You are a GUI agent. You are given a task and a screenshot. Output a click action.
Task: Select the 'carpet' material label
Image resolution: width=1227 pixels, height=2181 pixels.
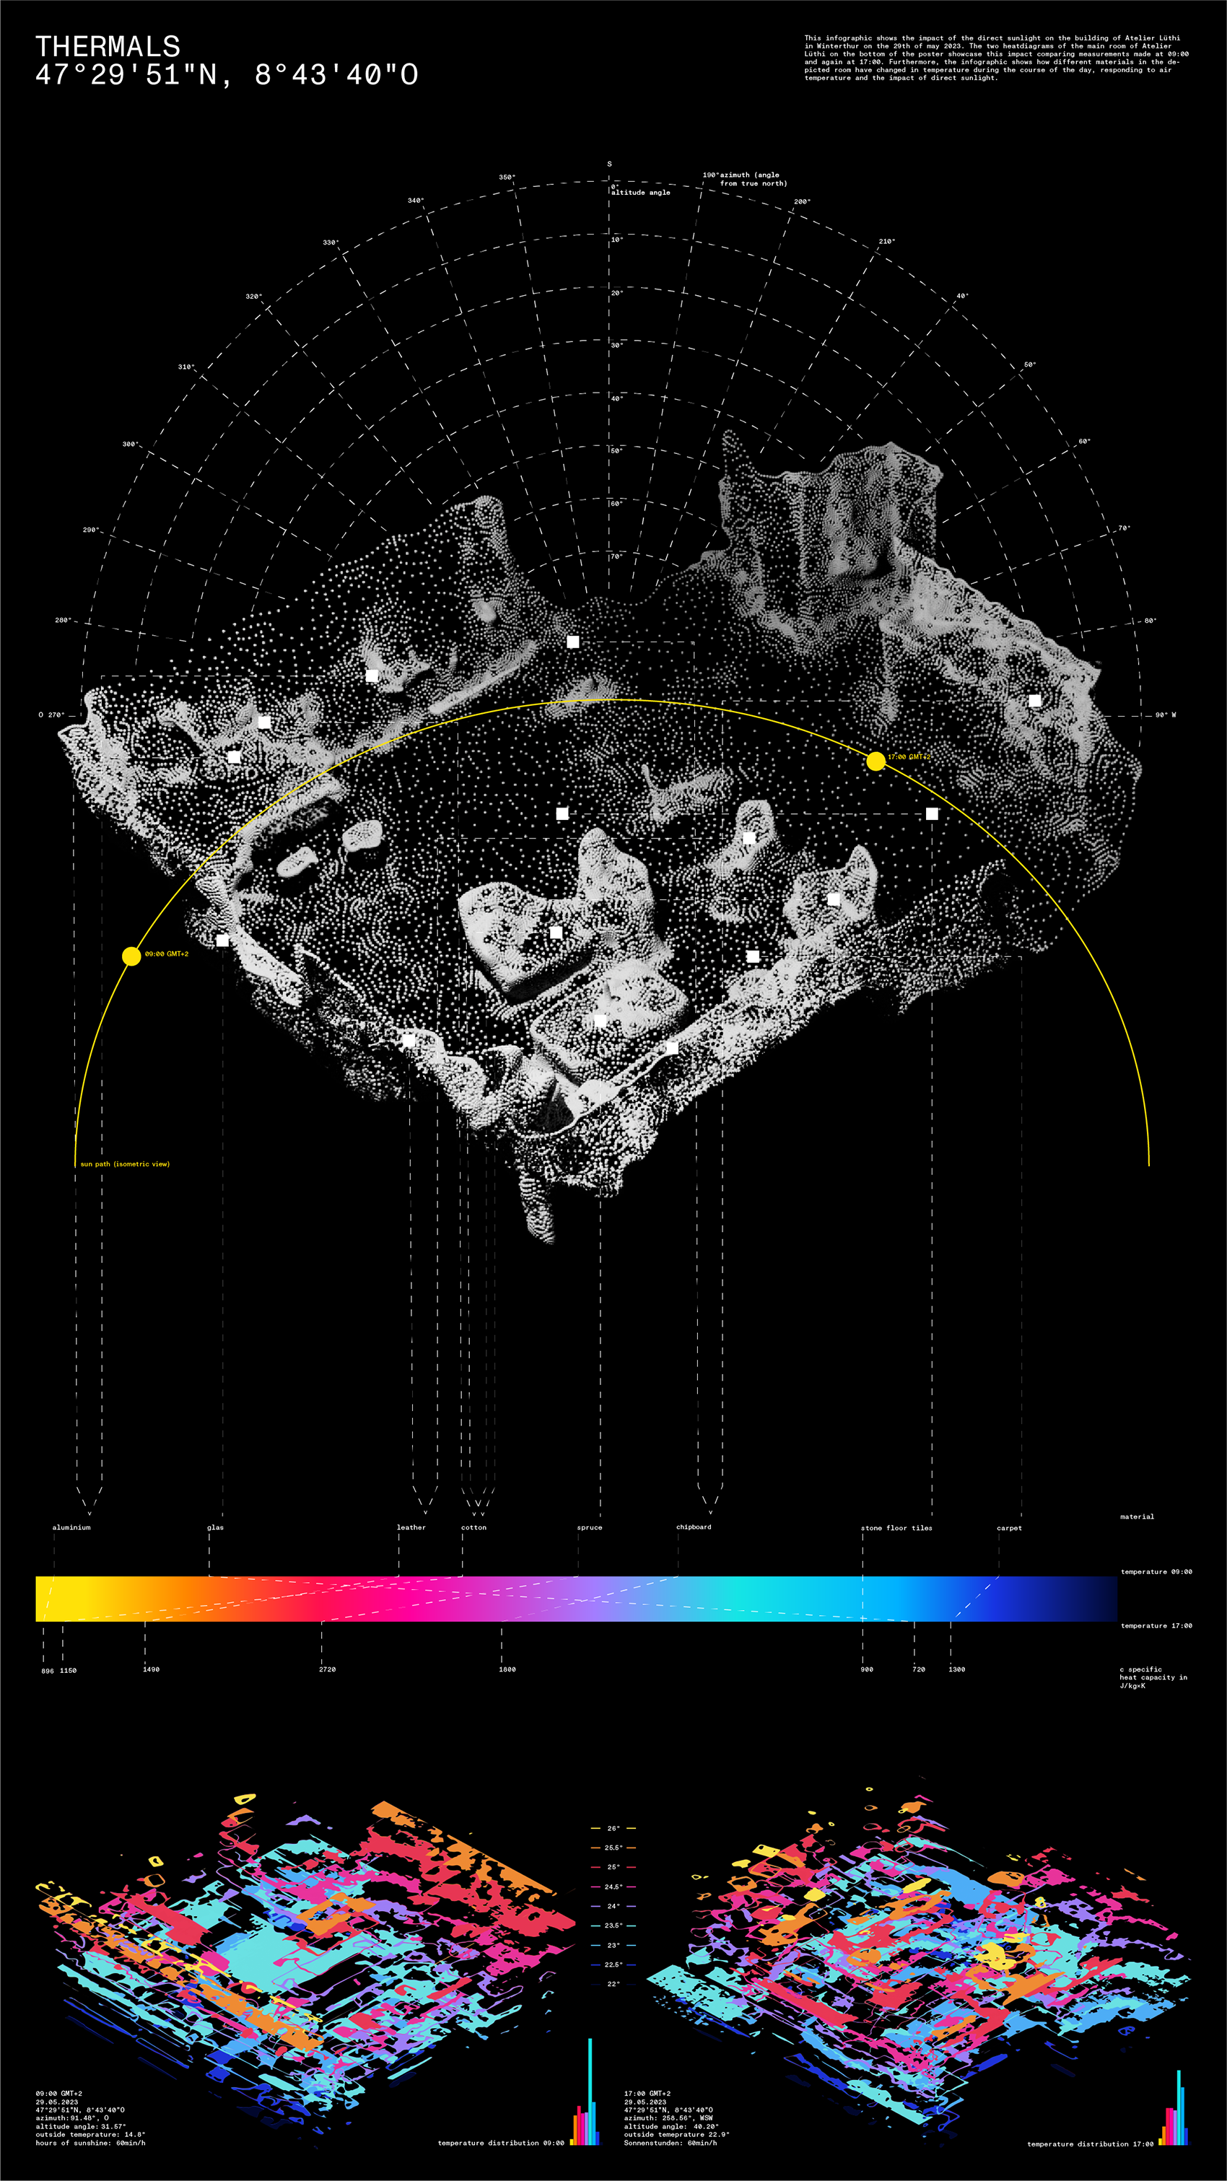point(1008,1529)
